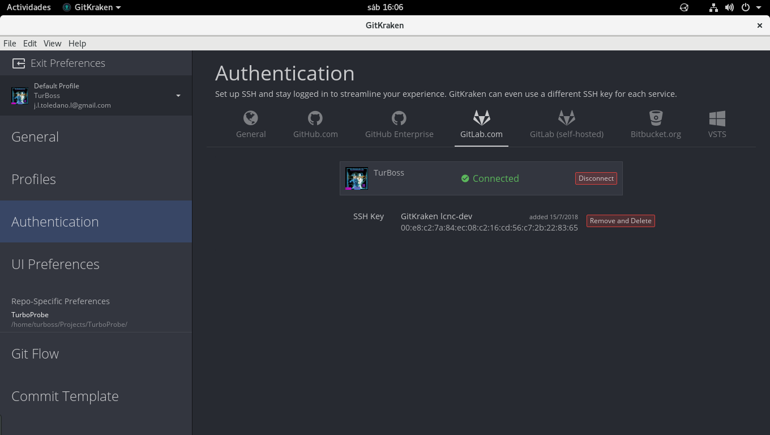
Task: Click the Exit Preferences arrow icon
Action: coord(19,63)
